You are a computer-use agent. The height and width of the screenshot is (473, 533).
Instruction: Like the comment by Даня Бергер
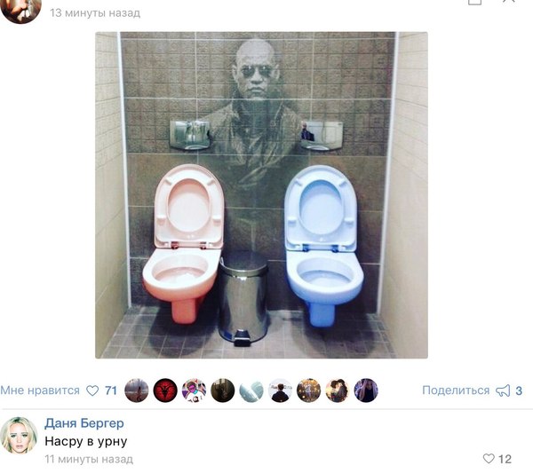(489, 459)
